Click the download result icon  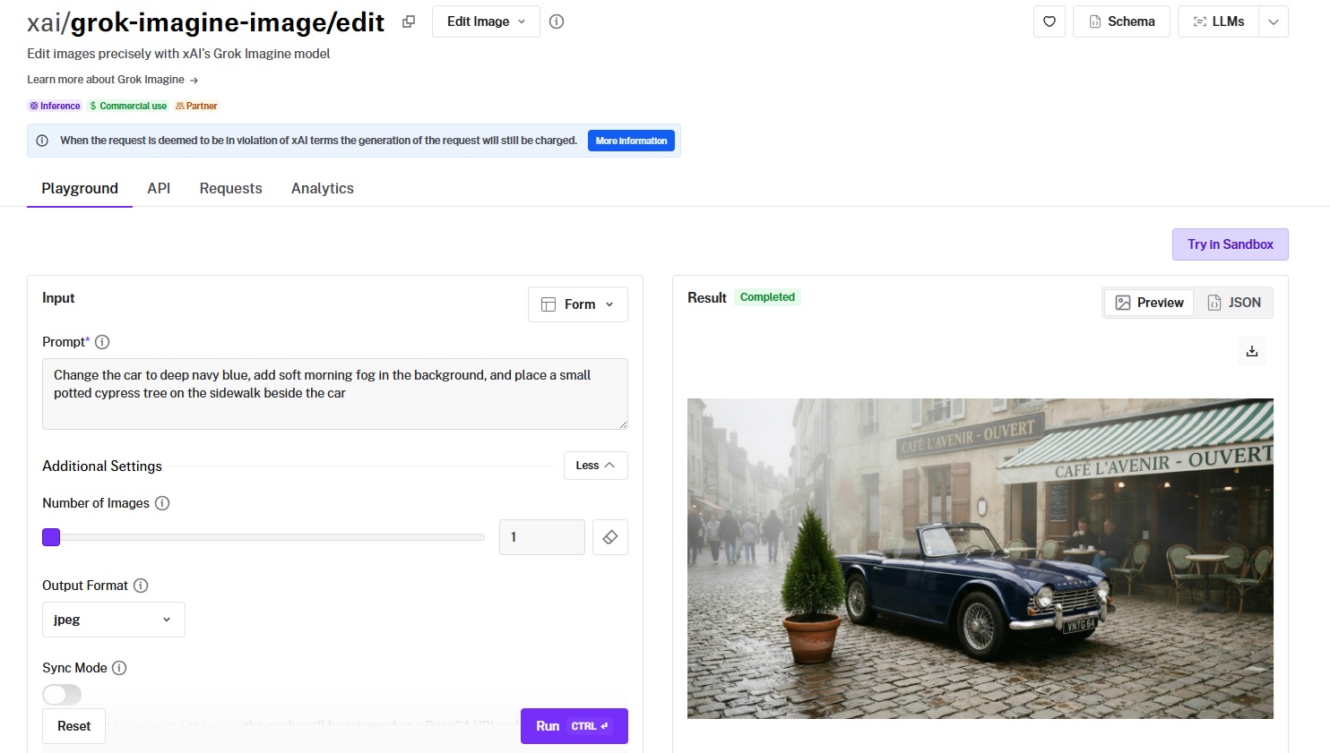point(1252,351)
